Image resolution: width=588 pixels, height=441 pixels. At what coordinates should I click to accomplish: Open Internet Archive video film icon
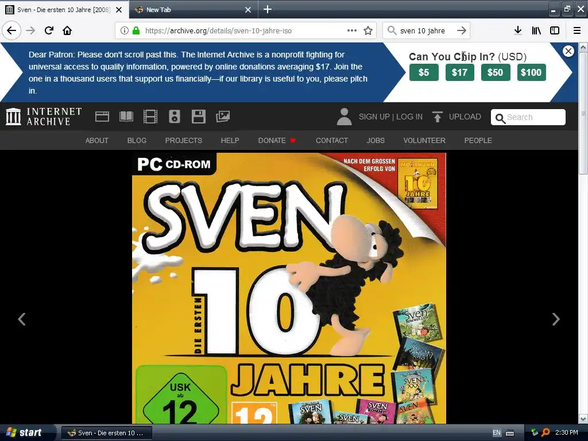click(x=150, y=117)
